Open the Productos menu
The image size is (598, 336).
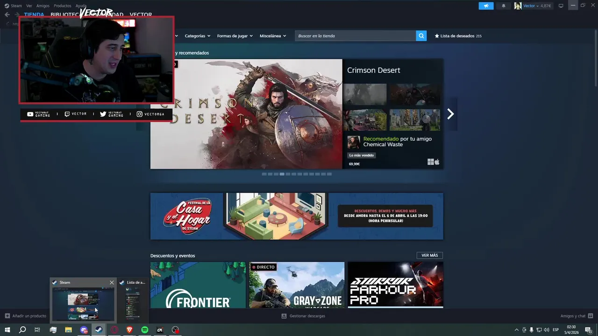pyautogui.click(x=63, y=6)
